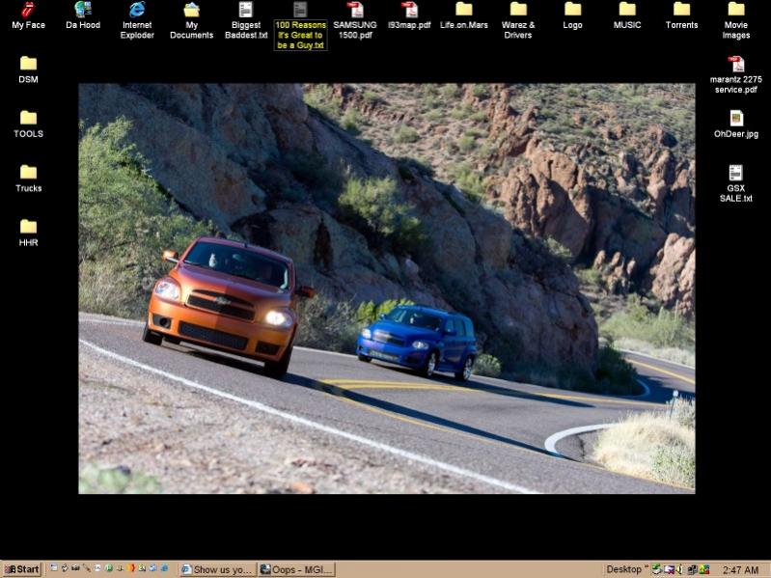This screenshot has width=771, height=578.
Task: Switch to 'Show us yo...' taskbar window
Action: click(x=217, y=569)
